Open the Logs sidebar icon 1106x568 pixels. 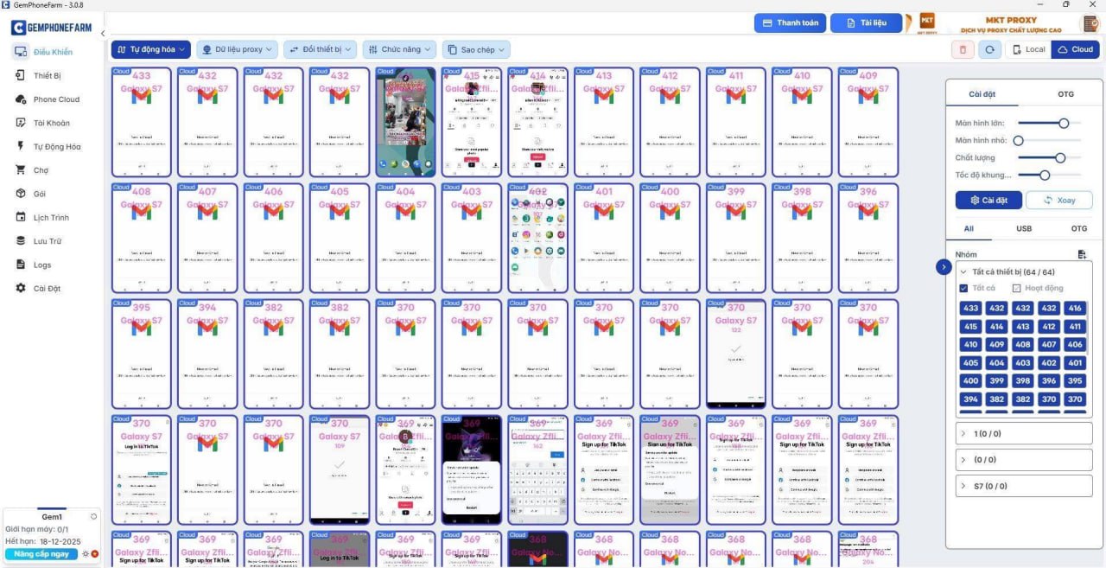coord(20,265)
